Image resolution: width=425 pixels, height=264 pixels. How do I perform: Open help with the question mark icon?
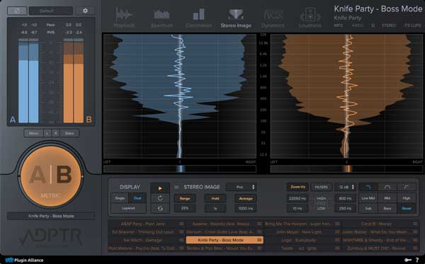point(417,260)
